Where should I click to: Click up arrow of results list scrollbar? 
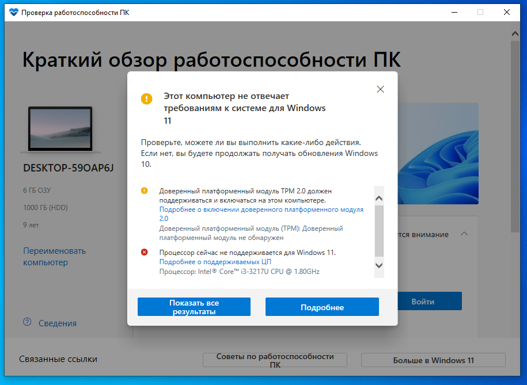point(379,198)
